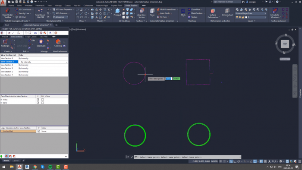The height and width of the screenshot is (170, 302).
Task: Click Ortho Actual tool
Action: [227, 13]
